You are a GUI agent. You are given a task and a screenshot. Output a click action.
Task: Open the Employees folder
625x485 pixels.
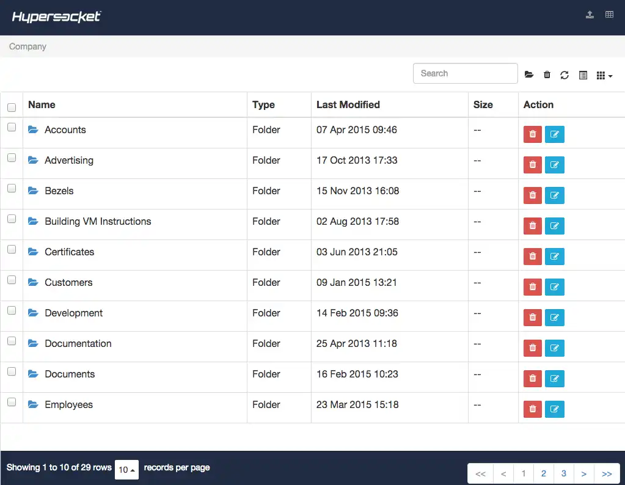68,405
